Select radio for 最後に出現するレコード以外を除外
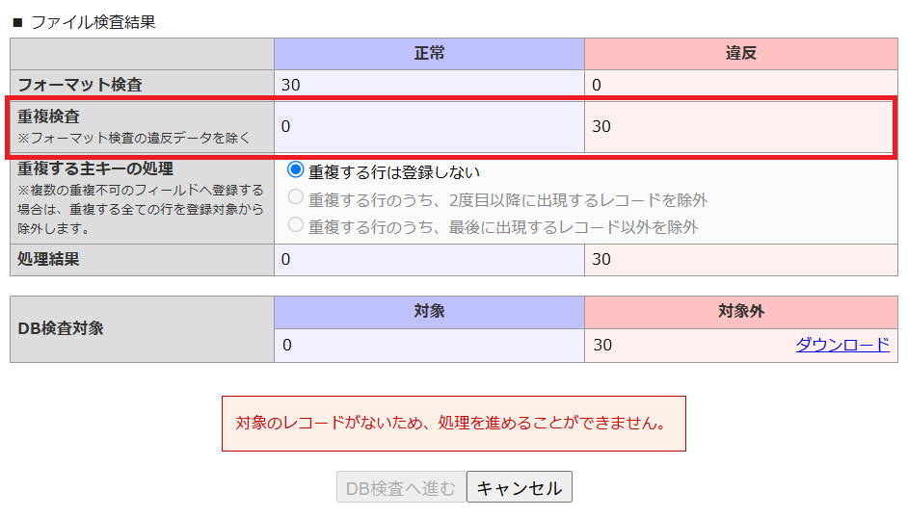Image resolution: width=908 pixels, height=517 pixels. (x=295, y=224)
